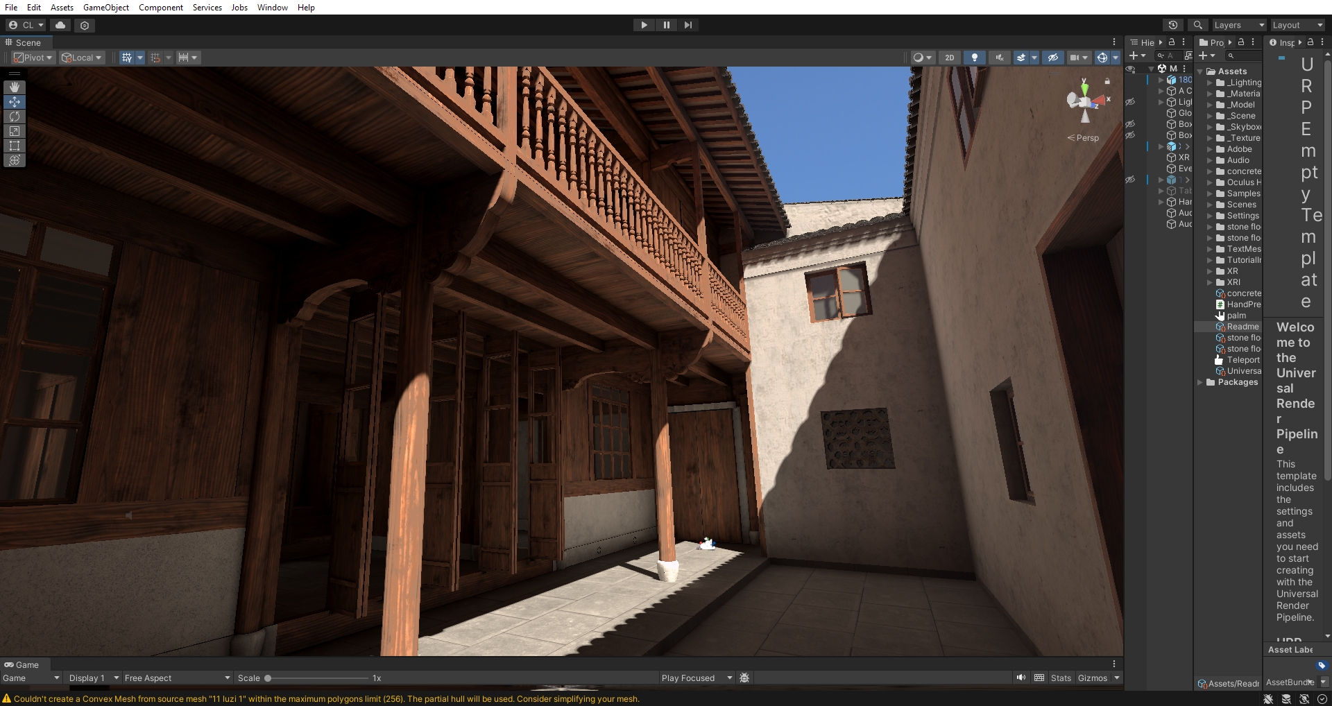Open the GameObject menu

(105, 8)
